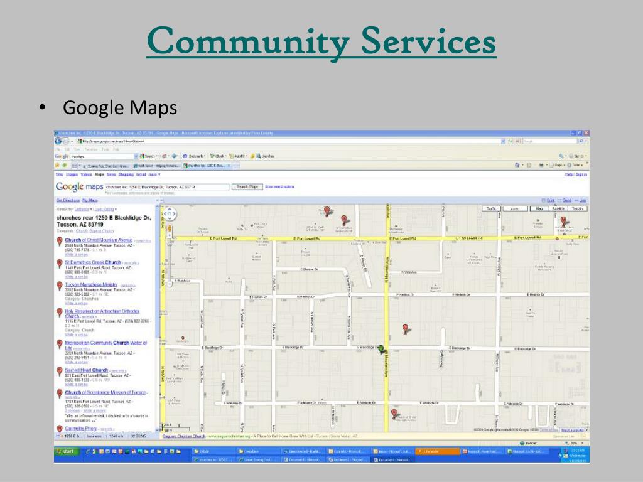Click the IE Home icon
643x482 pixels.
pos(517,165)
